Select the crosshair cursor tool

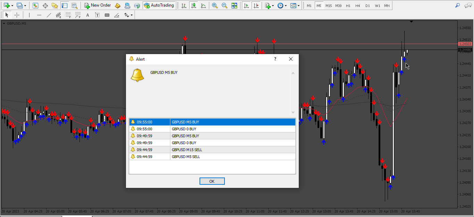(17, 15)
